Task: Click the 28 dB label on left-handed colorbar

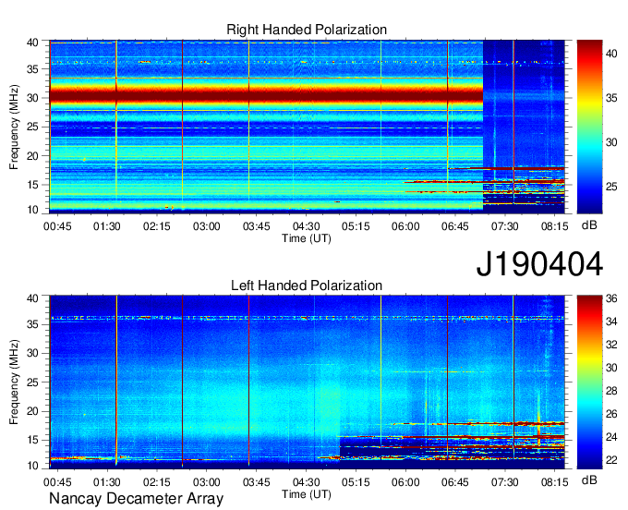Action: pos(611,391)
